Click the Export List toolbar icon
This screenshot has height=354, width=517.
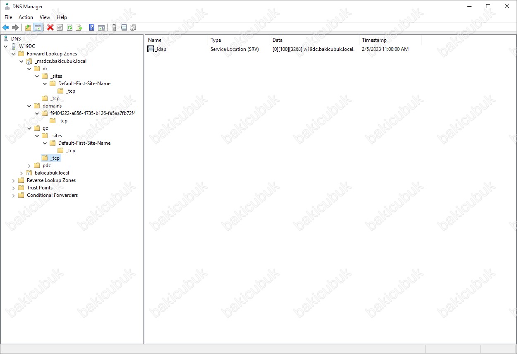point(79,28)
